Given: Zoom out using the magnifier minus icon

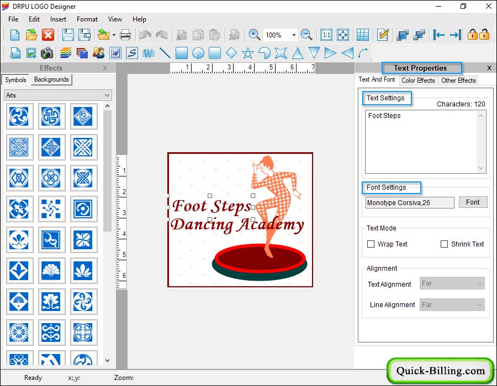Looking at the screenshot, I should coord(306,35).
